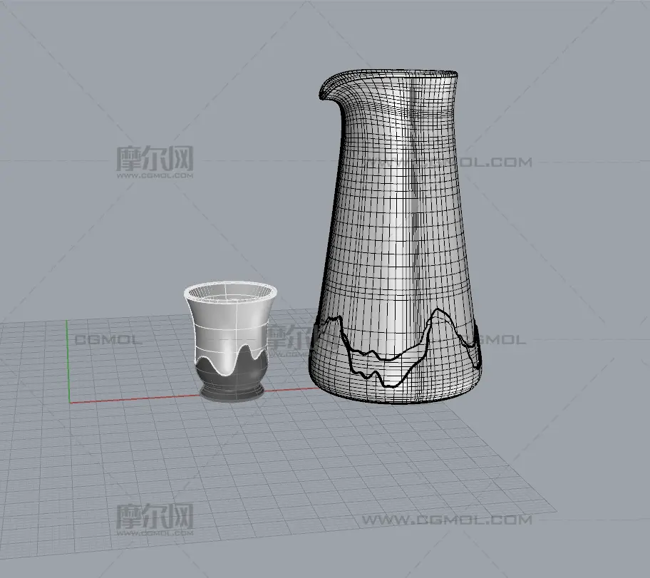The width and height of the screenshot is (650, 578).
Task: Select the small cup's white upper body
Action: pos(228,328)
